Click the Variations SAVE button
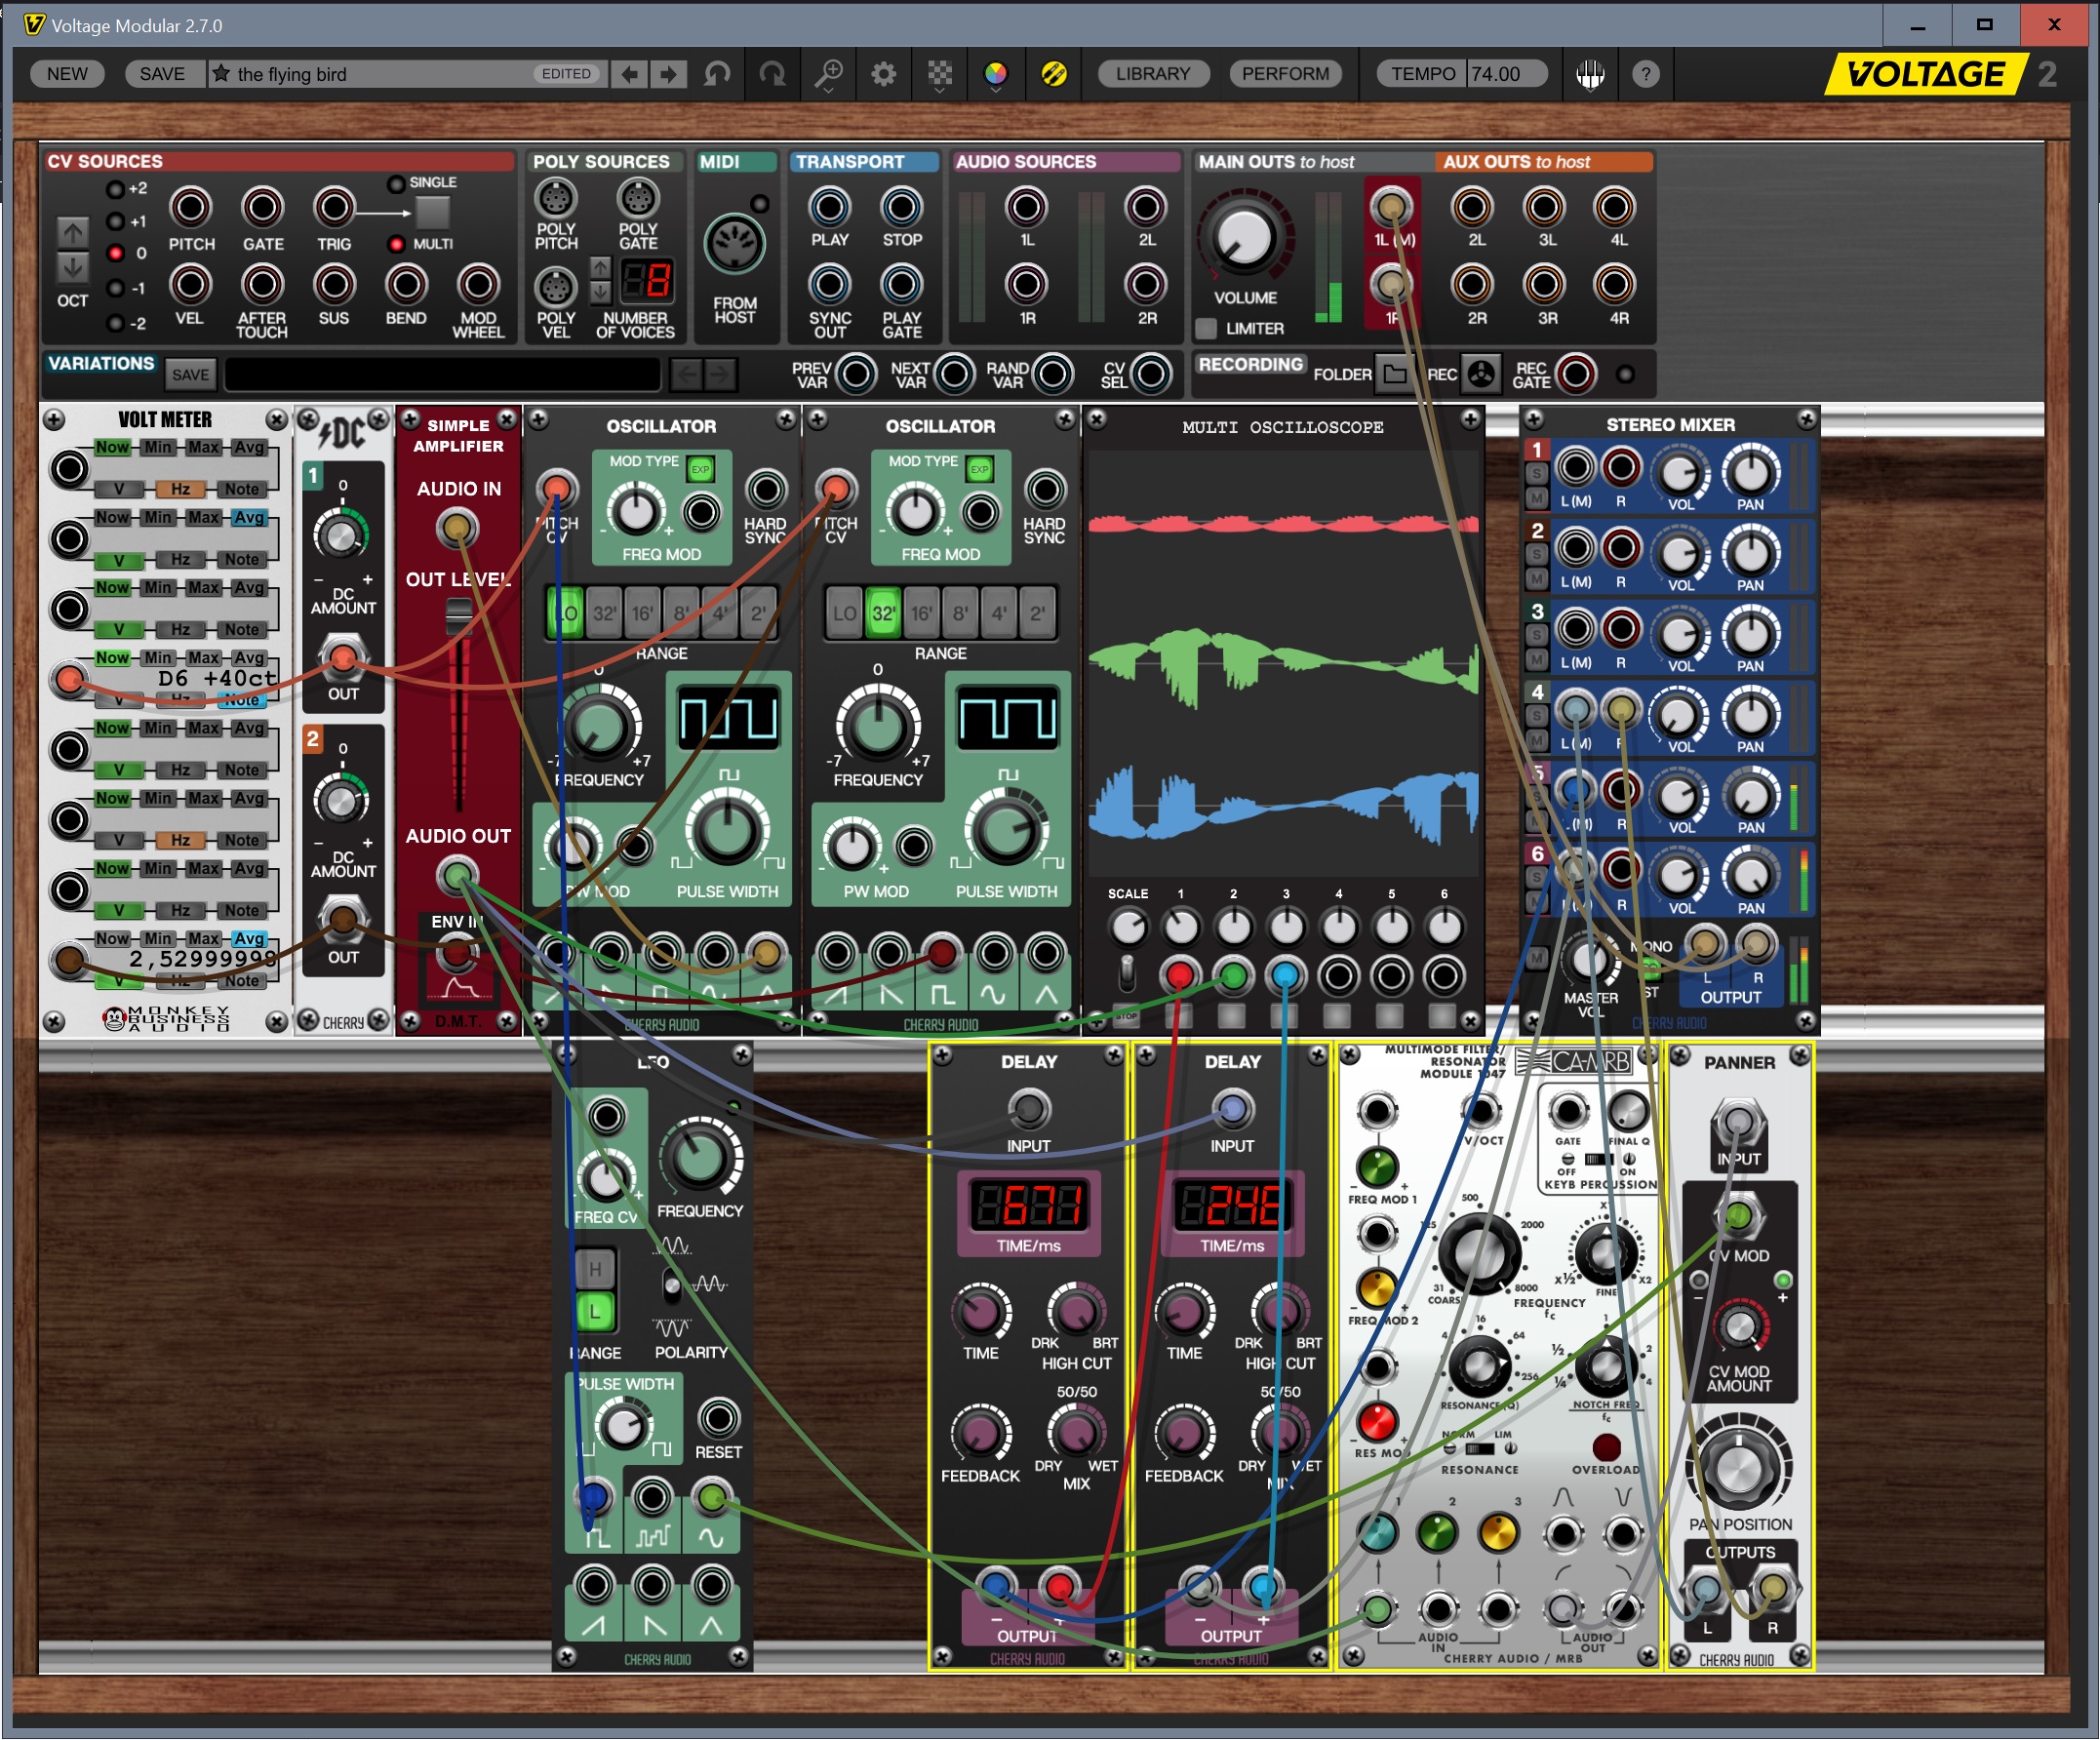2100x1740 pixels. [x=190, y=375]
